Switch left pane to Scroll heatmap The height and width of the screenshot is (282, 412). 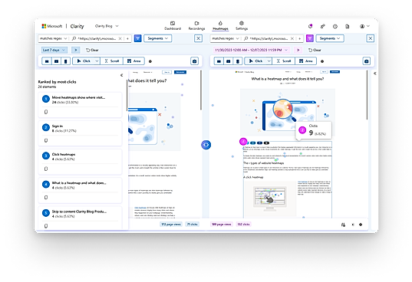coord(112,61)
